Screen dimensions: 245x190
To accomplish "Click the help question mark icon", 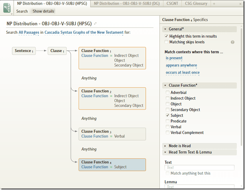I will 232,42.
